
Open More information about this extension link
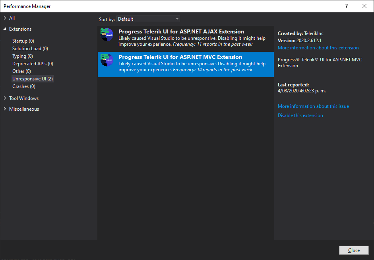(318, 48)
